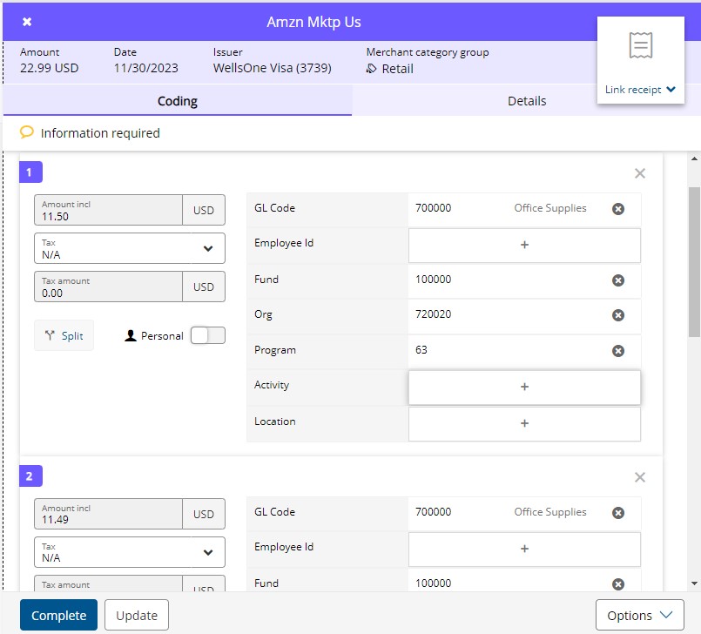Click the Complete button

coord(58,615)
